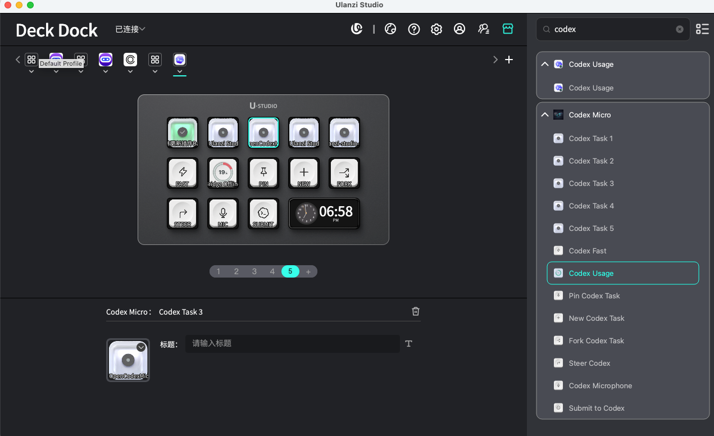Open the teal store marketplace icon
The width and height of the screenshot is (714, 436).
tap(508, 29)
